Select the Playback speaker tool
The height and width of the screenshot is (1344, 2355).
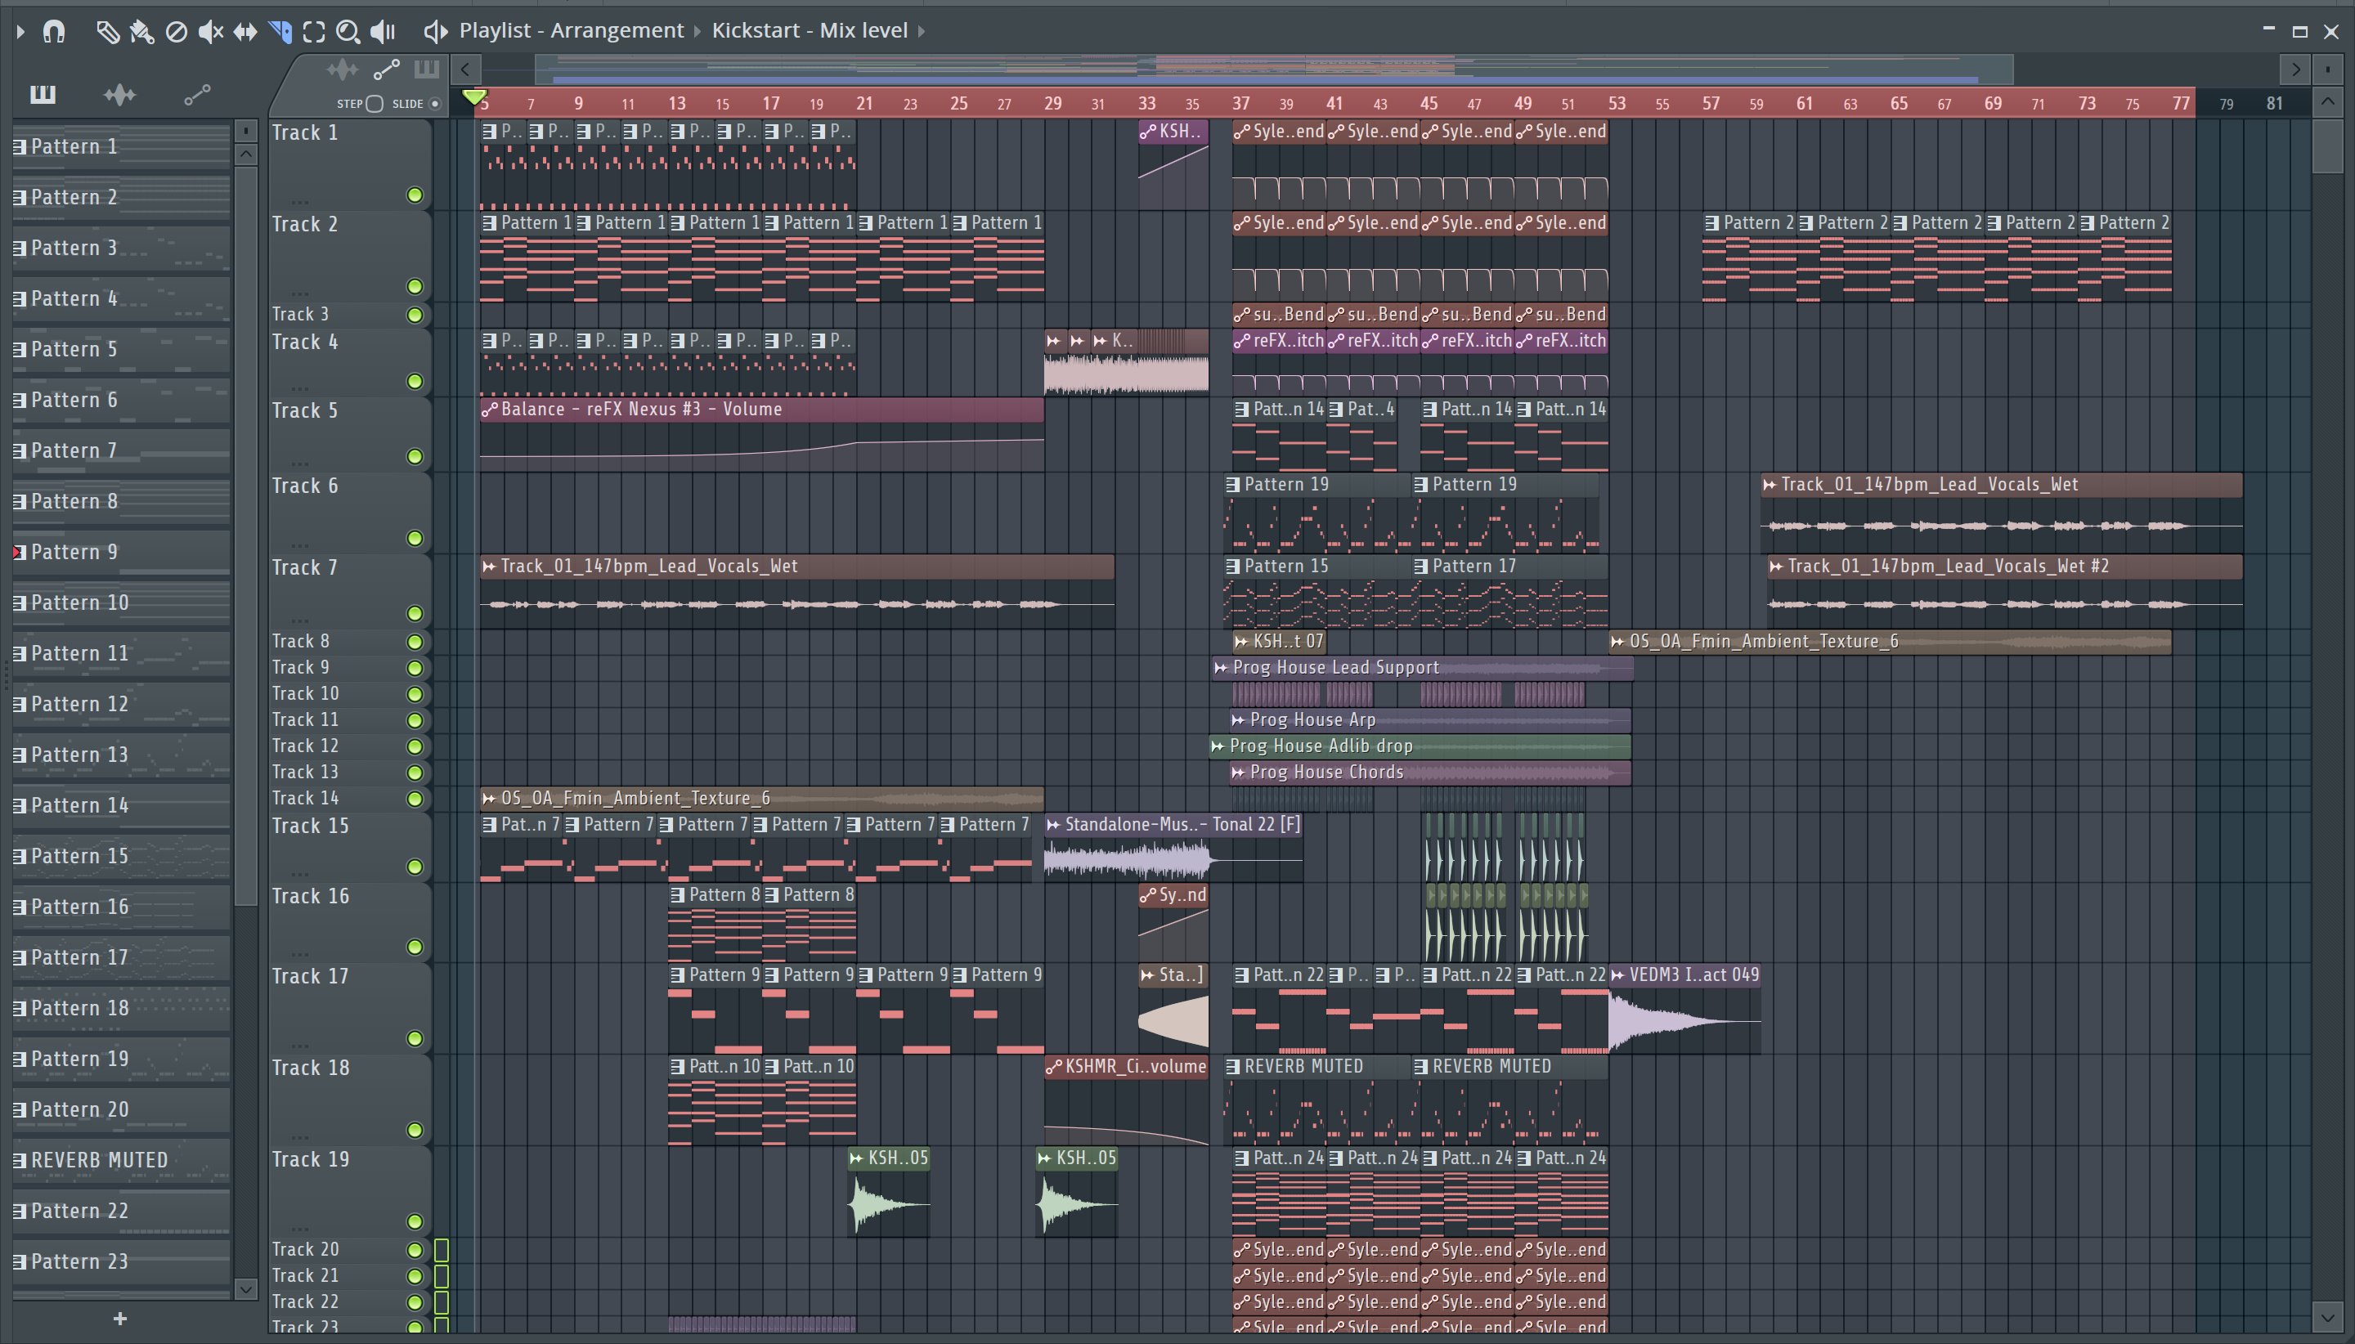click(382, 31)
